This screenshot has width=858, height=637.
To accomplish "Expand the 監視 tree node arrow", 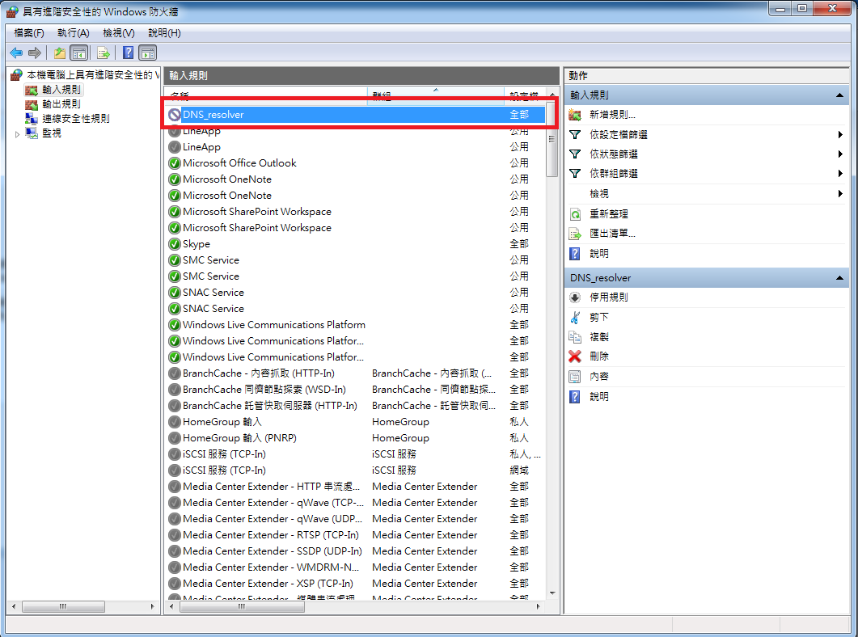I will tap(18, 134).
